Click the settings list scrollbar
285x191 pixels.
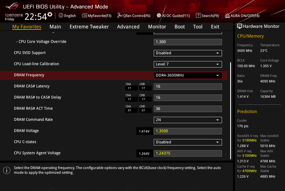click(x=230, y=111)
